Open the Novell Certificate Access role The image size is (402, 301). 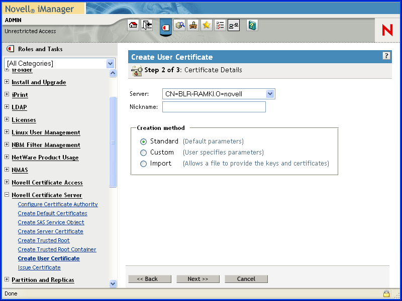pyautogui.click(x=47, y=183)
